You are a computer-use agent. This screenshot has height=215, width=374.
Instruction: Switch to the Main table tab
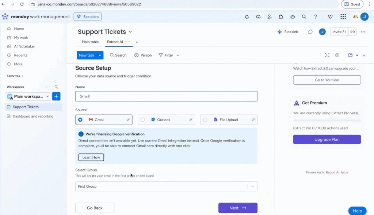click(90, 42)
